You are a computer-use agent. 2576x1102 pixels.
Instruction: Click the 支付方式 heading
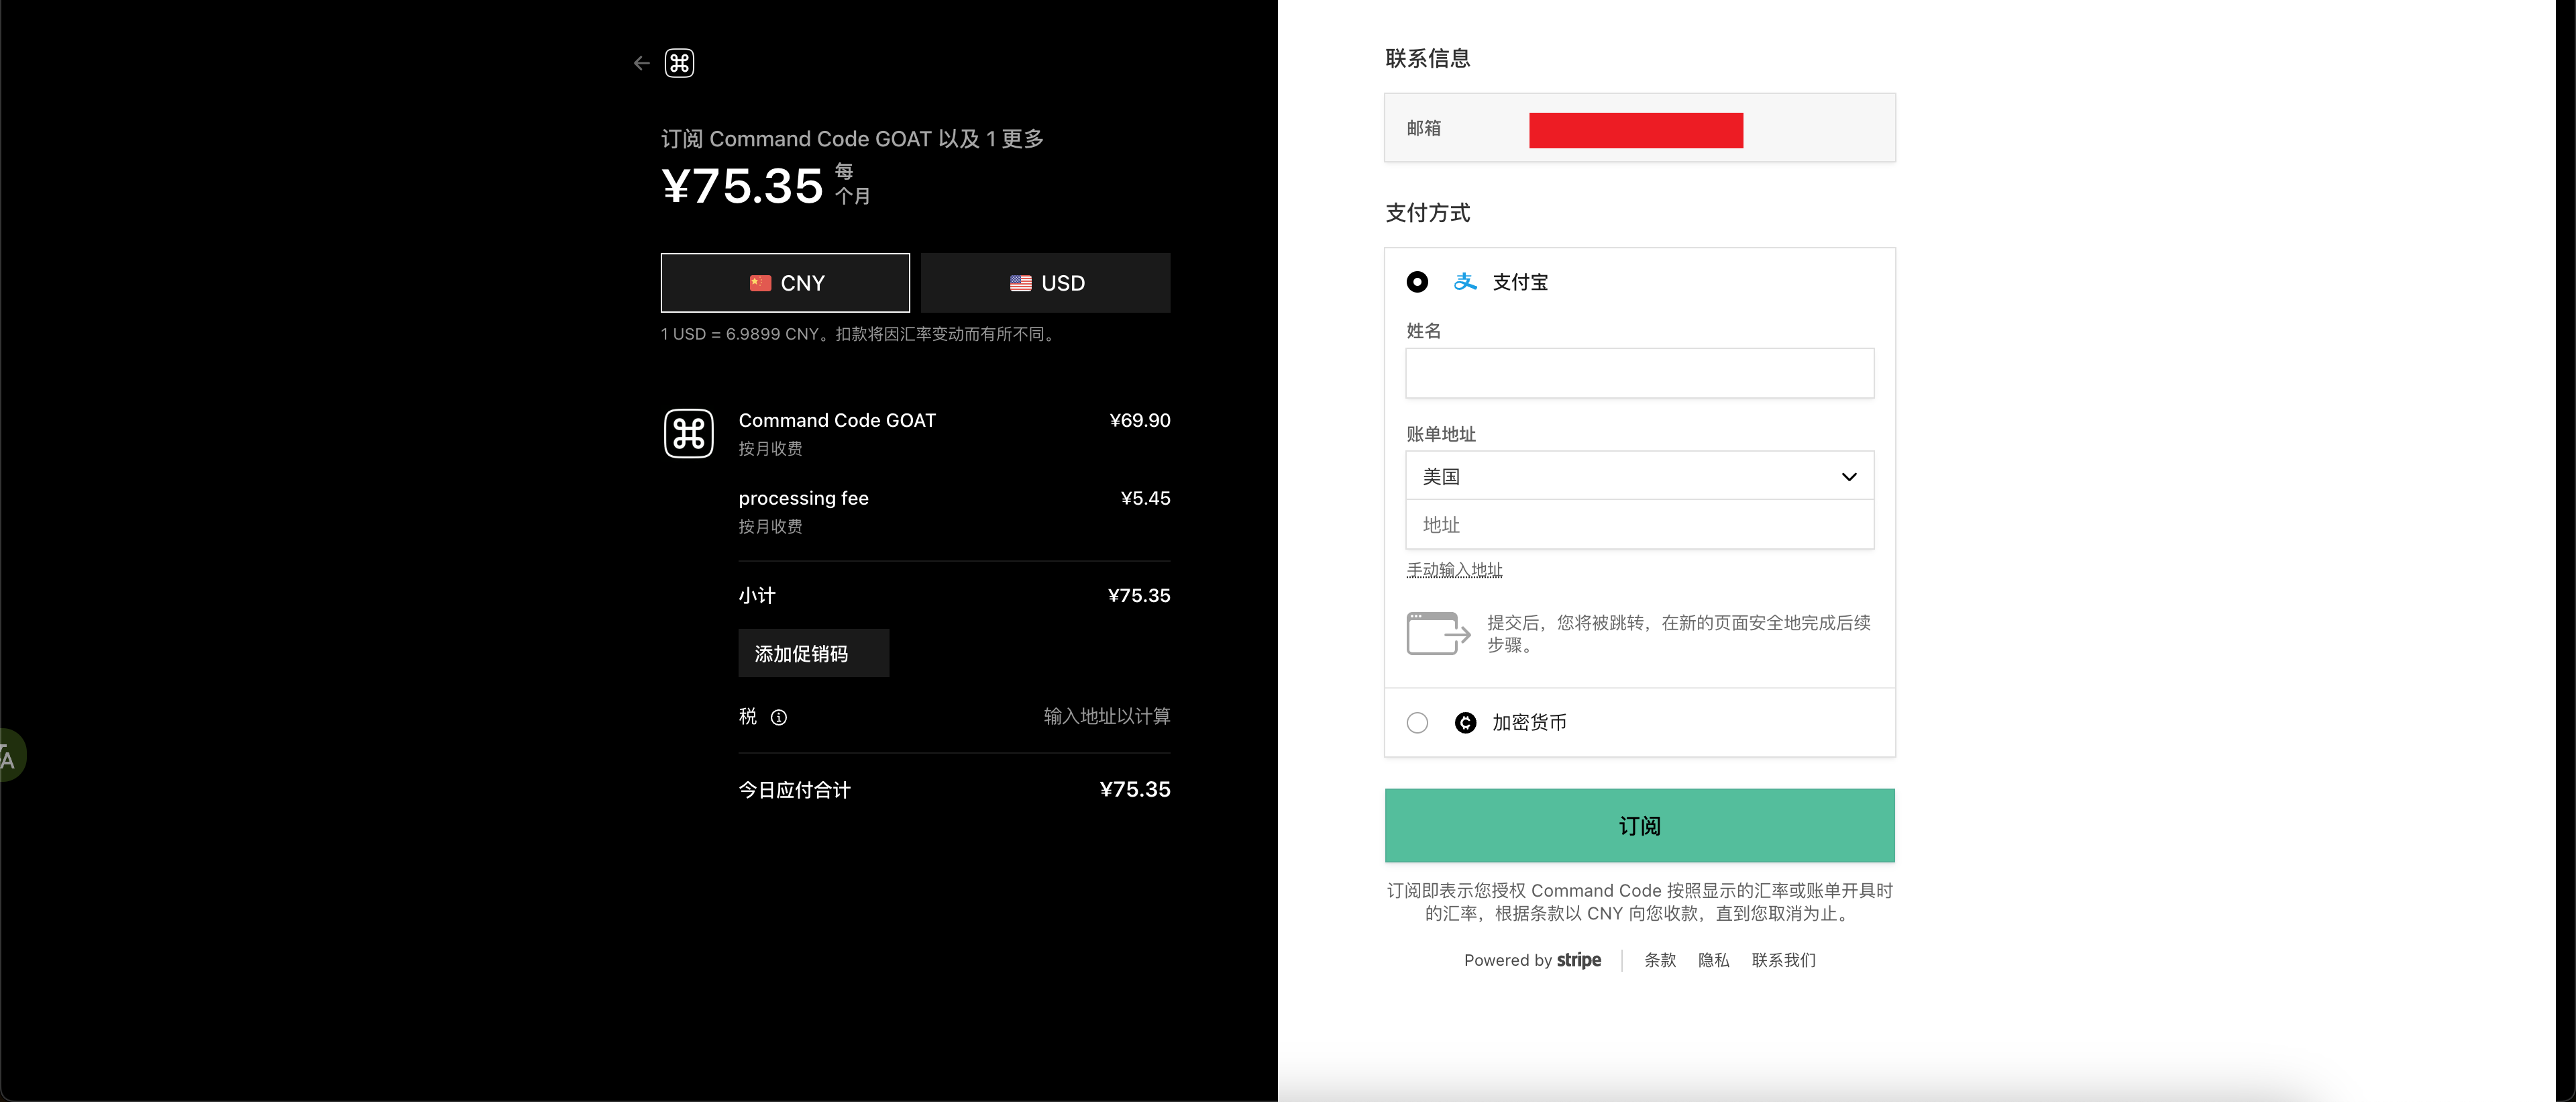point(1428,213)
